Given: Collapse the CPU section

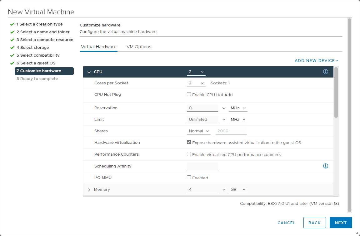Looking at the screenshot, I should pos(89,72).
